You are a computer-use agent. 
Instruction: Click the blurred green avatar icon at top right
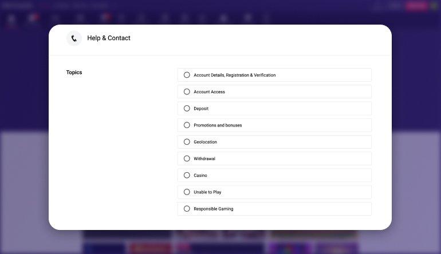point(435,6)
